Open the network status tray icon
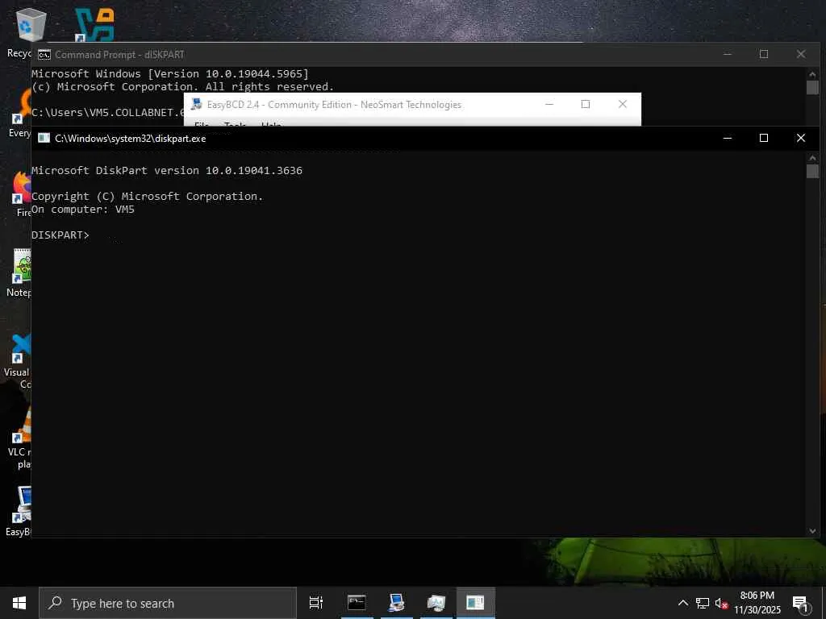This screenshot has width=826, height=619. (x=703, y=603)
